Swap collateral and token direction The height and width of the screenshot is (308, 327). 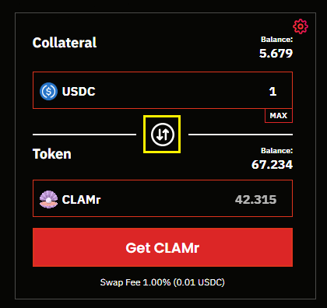pos(163,135)
